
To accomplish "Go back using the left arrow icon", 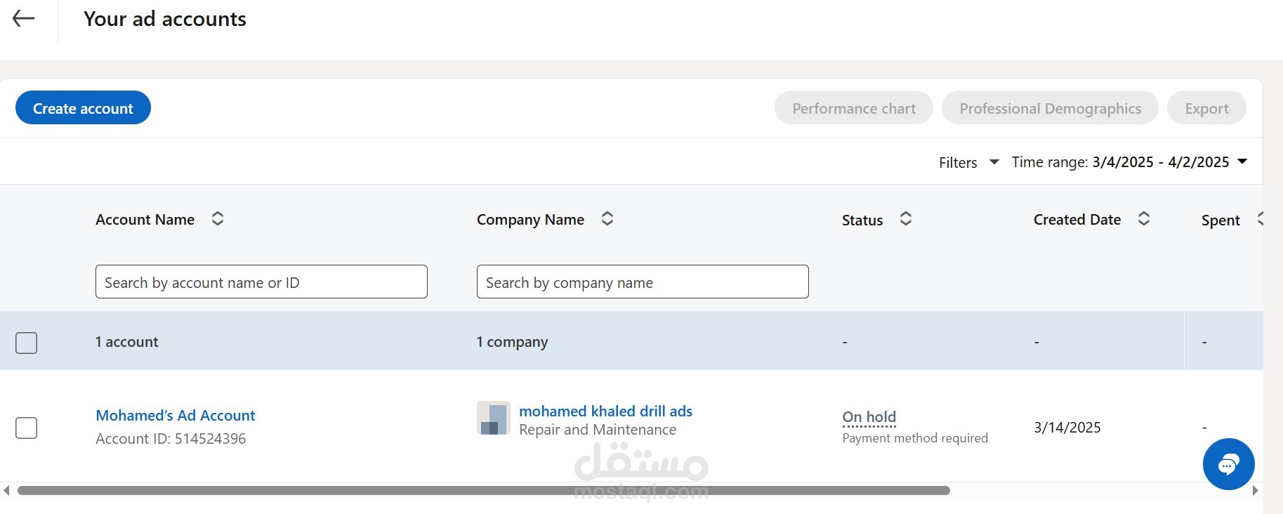I will pos(24,19).
